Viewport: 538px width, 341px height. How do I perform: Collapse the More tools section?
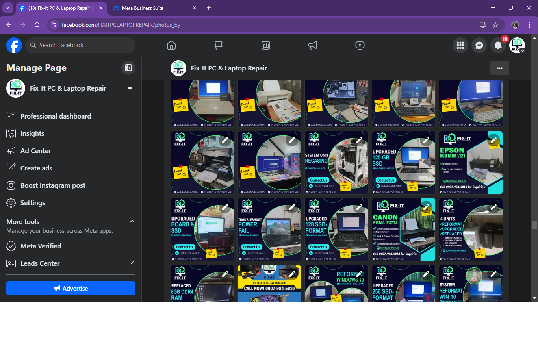pos(132,221)
